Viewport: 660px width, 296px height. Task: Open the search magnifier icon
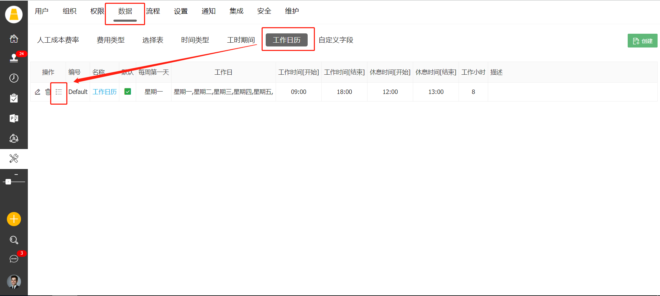coord(14,240)
